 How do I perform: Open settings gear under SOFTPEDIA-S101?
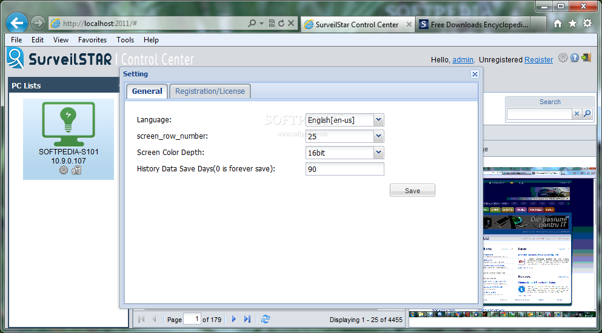[63, 170]
